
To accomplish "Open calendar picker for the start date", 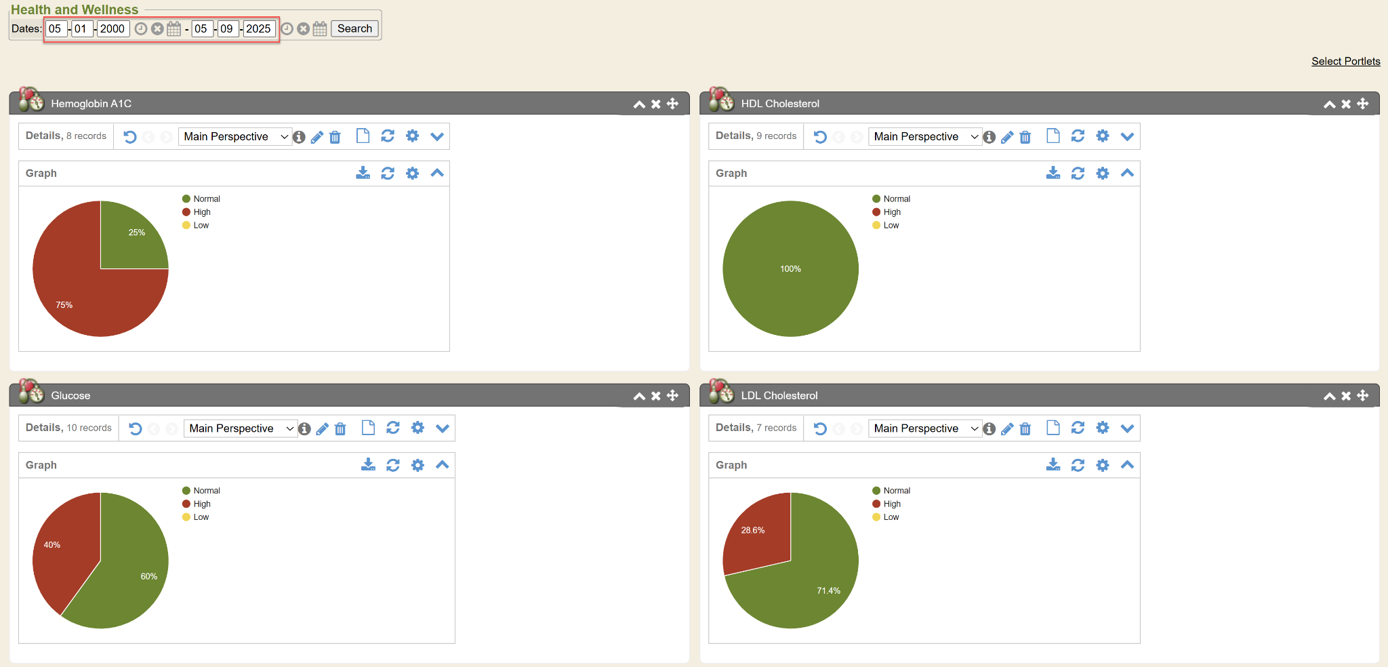I will [x=174, y=28].
